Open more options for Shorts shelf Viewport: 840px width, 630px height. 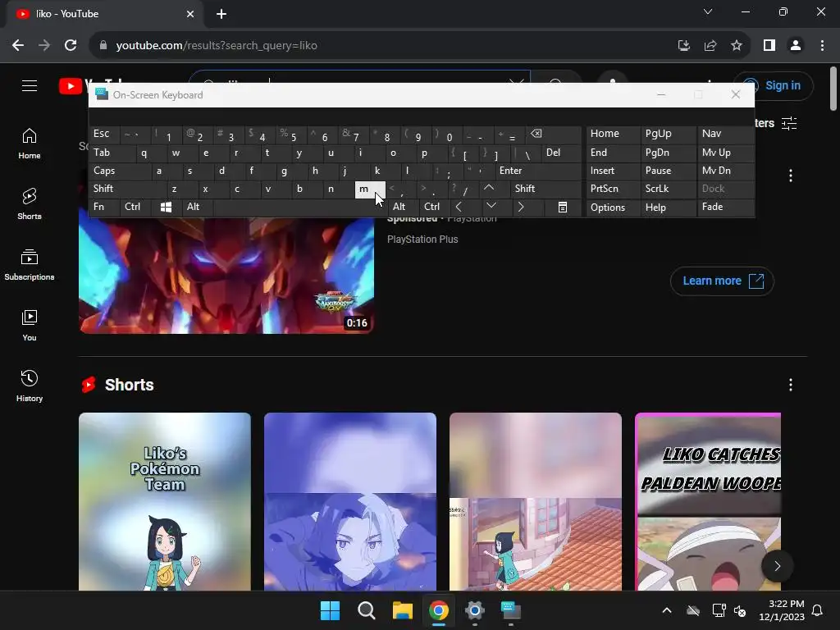(791, 385)
